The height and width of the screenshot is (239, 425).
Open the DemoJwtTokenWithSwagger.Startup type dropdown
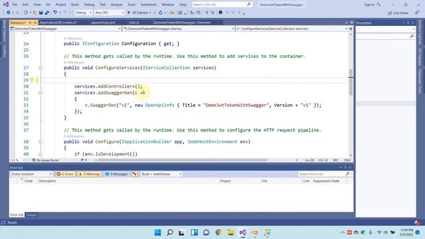pos(179,29)
